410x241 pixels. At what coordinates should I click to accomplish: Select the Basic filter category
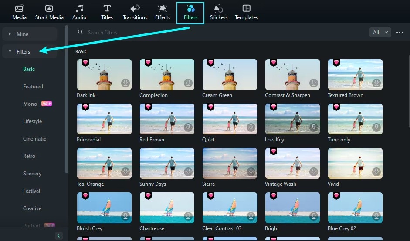point(29,69)
